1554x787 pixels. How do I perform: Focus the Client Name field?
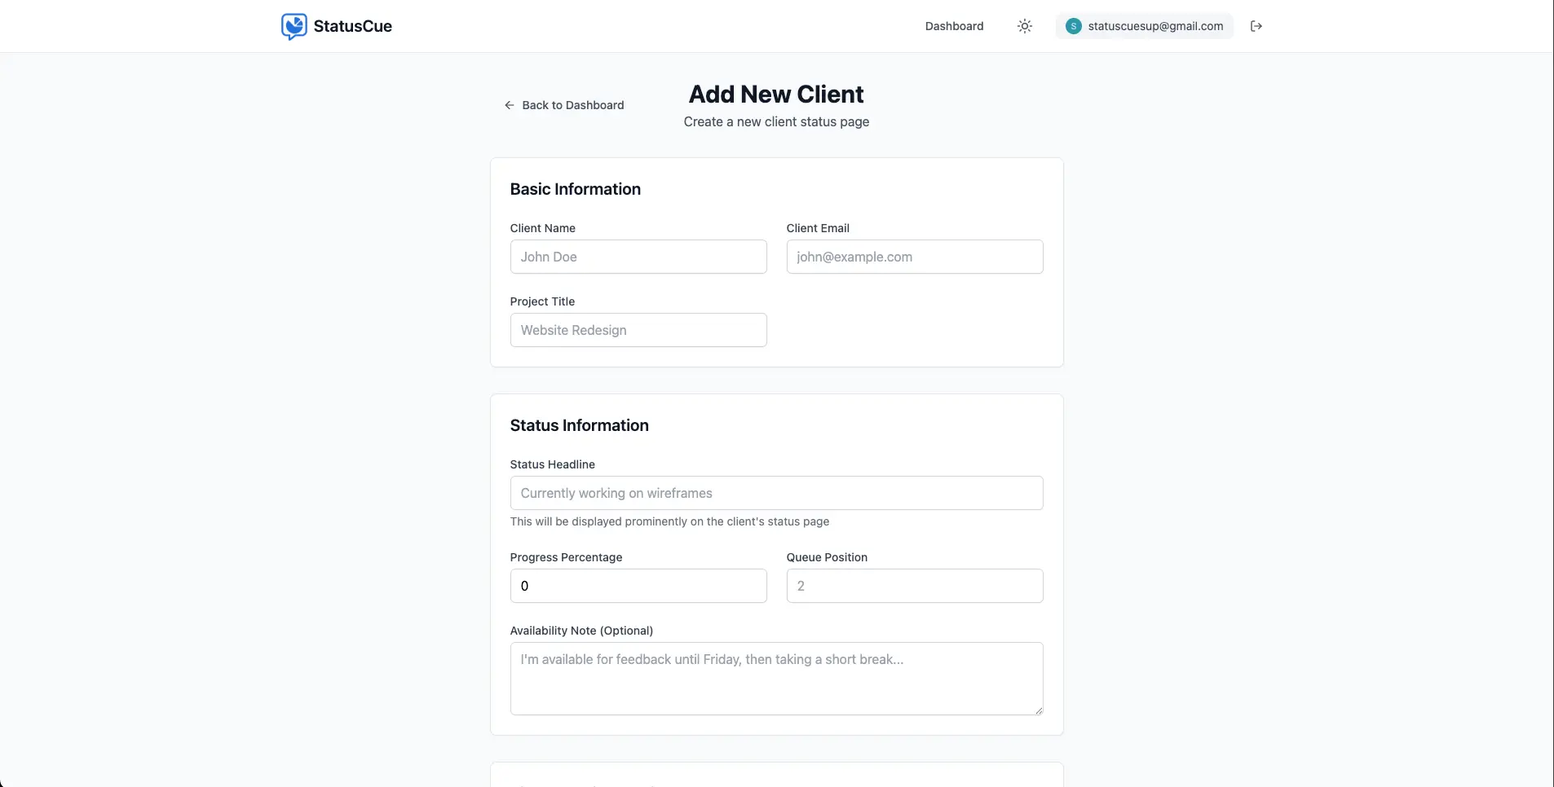(x=638, y=257)
